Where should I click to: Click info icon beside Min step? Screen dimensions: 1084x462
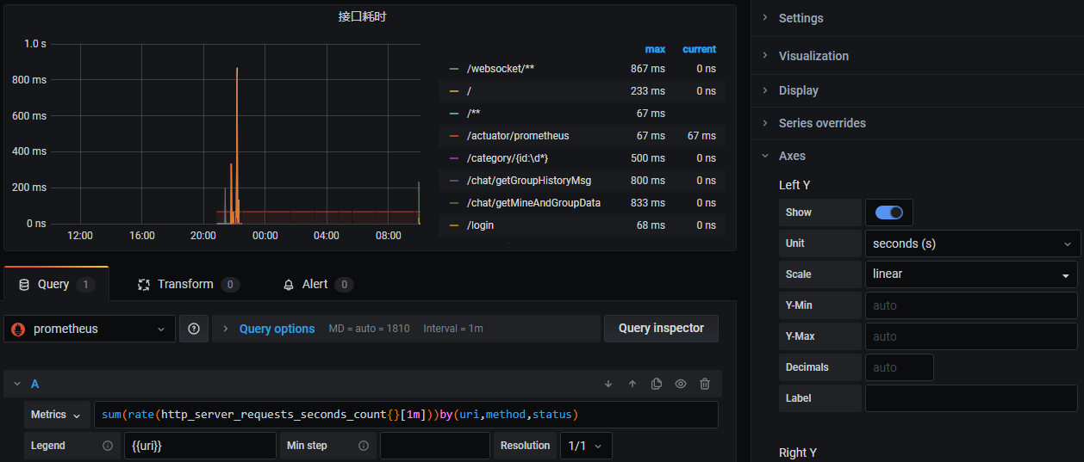[364, 446]
